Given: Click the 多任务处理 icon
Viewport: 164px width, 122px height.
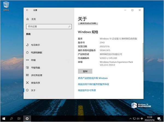Looking at the screenshot, I should (x=27, y=75).
